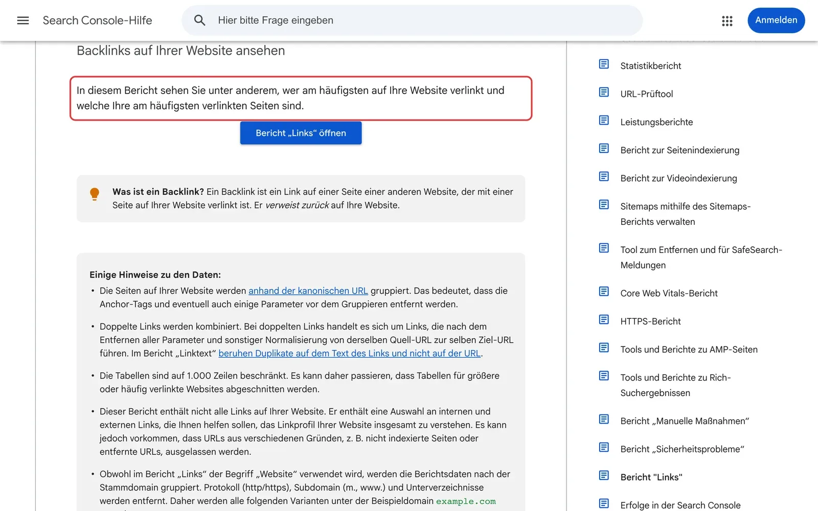Click the lightbulb tip icon
The image size is (818, 511).
[x=95, y=194]
